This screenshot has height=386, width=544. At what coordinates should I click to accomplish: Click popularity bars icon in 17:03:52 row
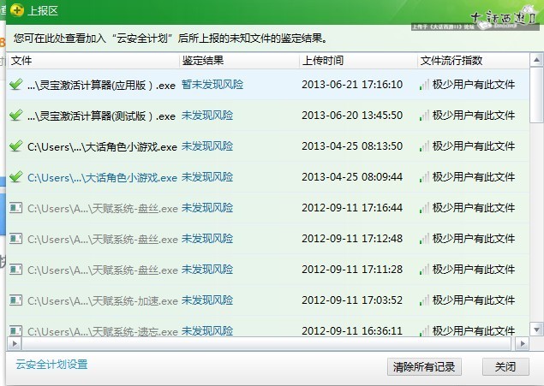tap(424, 300)
